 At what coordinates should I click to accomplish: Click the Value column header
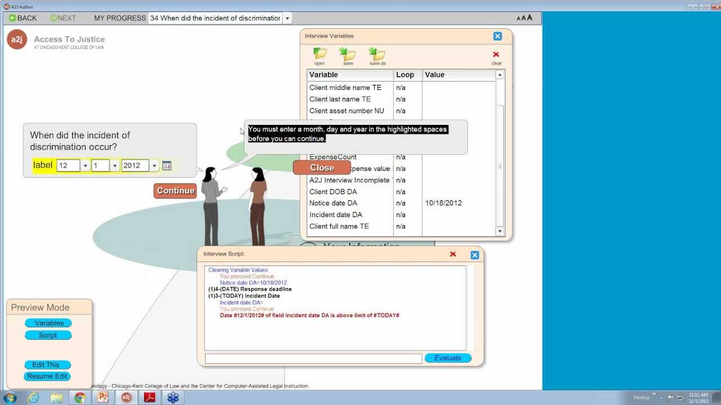(x=459, y=75)
